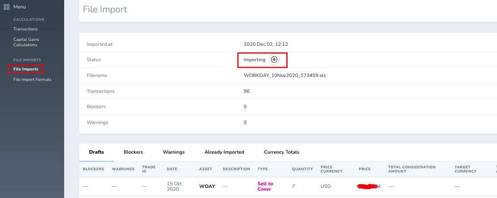Click the Quantity column header

pos(302,169)
